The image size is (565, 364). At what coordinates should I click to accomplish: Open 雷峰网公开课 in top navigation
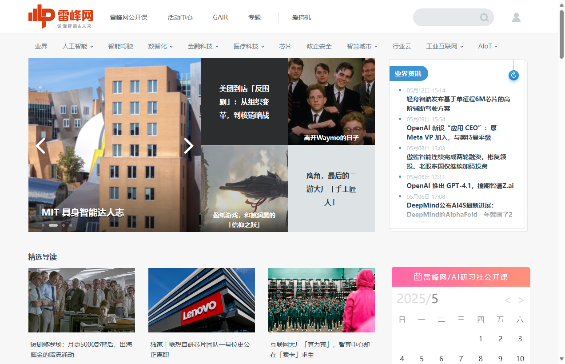[128, 17]
